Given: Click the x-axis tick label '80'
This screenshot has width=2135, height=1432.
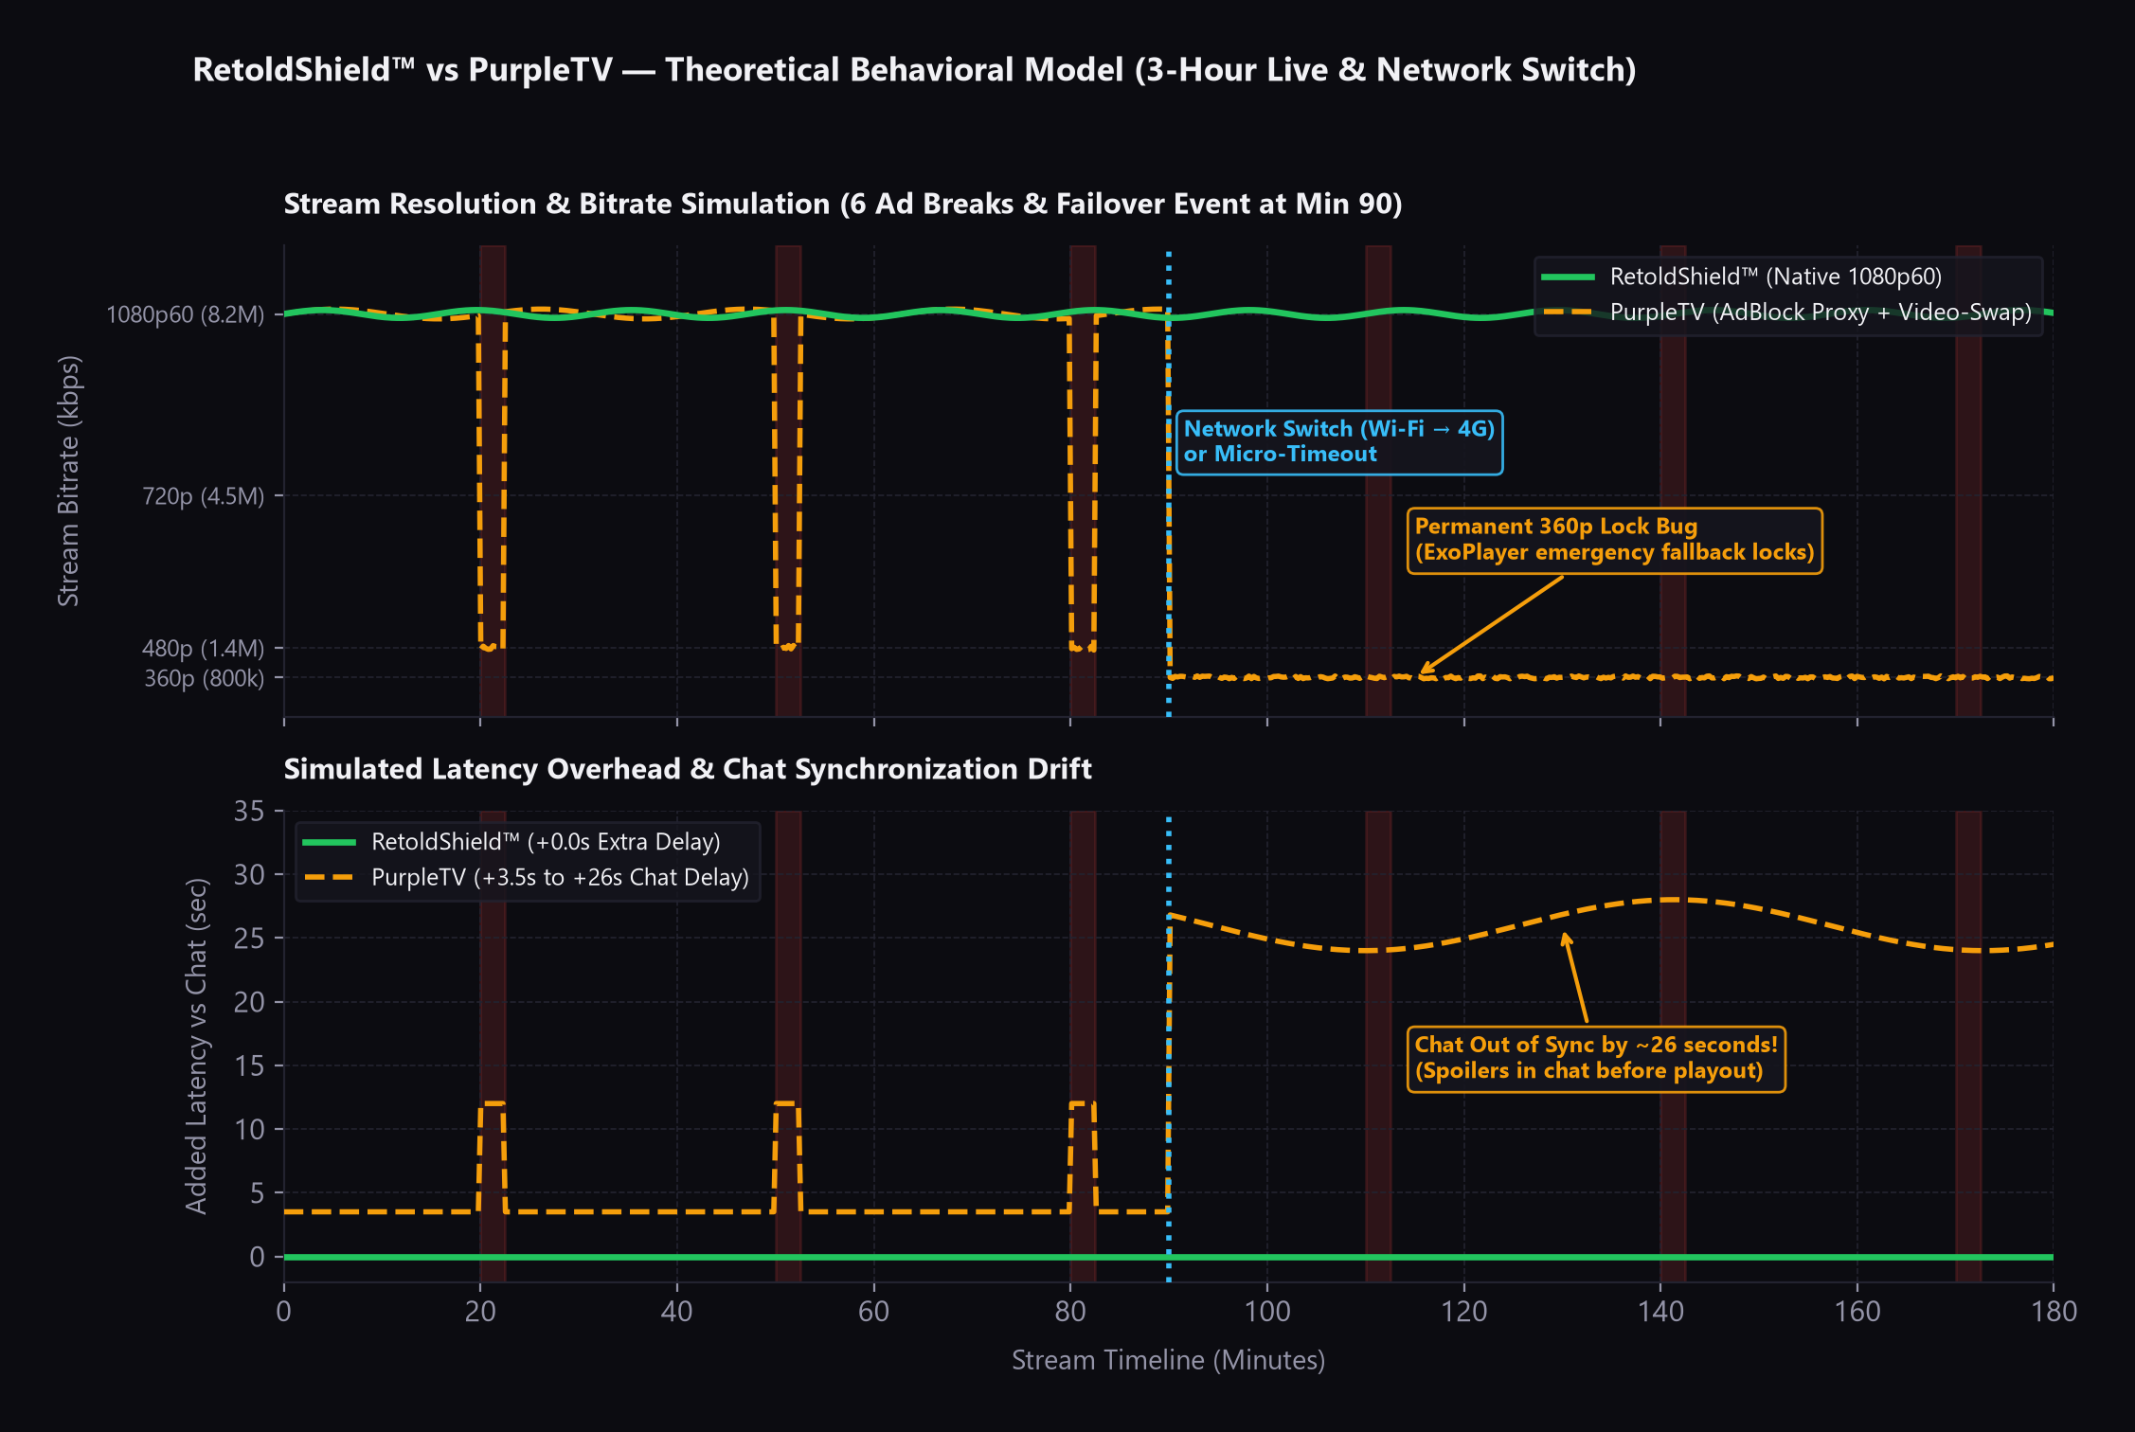Looking at the screenshot, I should pyautogui.click(x=1070, y=1312).
